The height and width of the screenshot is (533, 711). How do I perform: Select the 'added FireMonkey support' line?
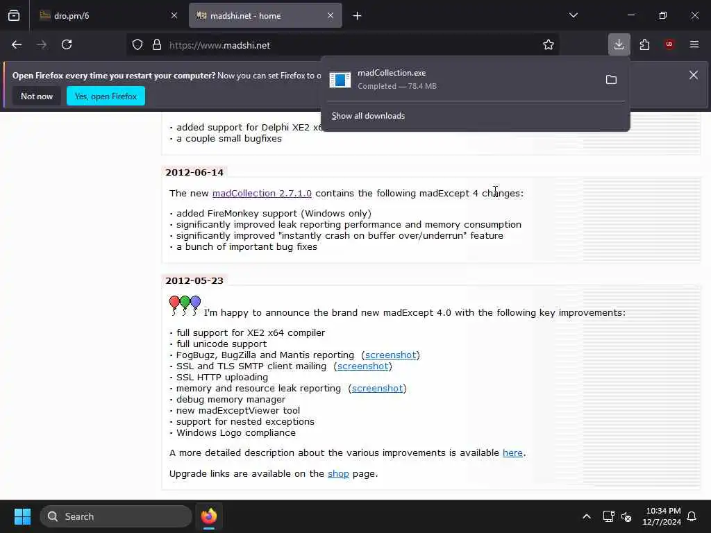tap(274, 214)
